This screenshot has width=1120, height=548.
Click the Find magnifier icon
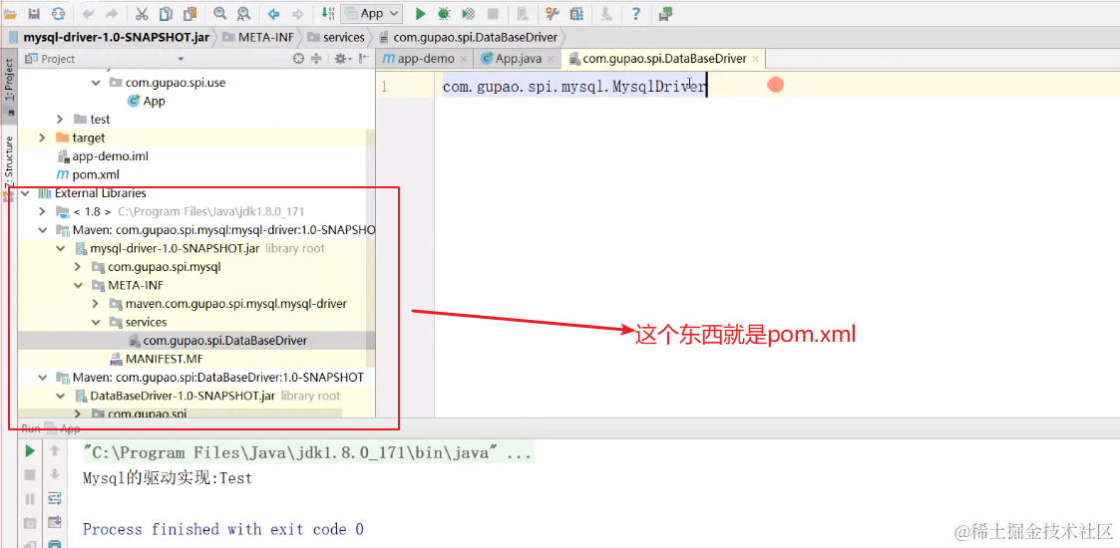220,13
